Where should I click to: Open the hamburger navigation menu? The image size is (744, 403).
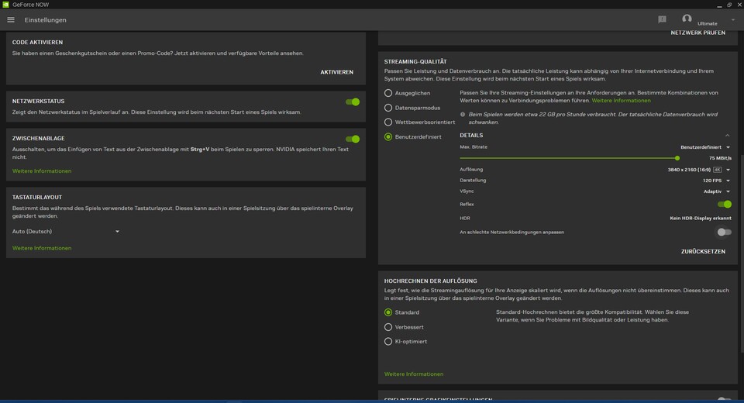[x=10, y=20]
